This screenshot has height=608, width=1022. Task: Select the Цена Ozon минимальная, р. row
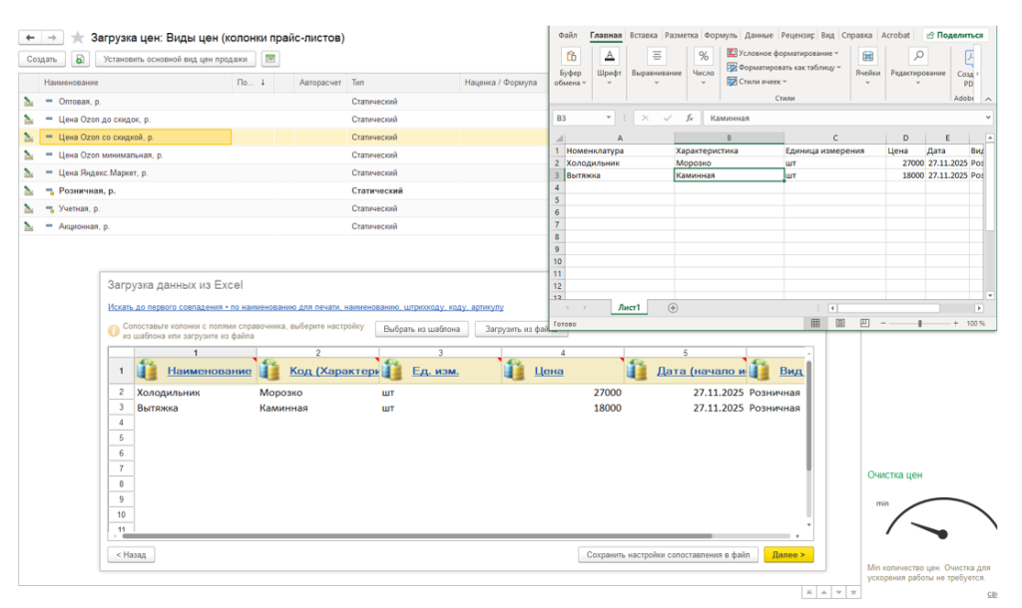click(282, 154)
